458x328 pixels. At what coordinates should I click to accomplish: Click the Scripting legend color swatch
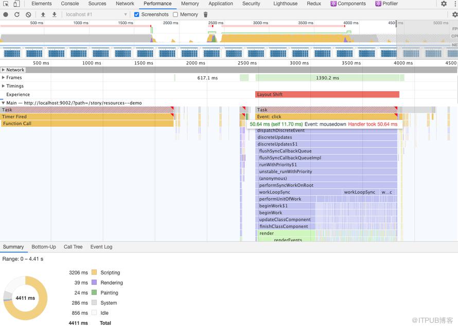(94, 272)
